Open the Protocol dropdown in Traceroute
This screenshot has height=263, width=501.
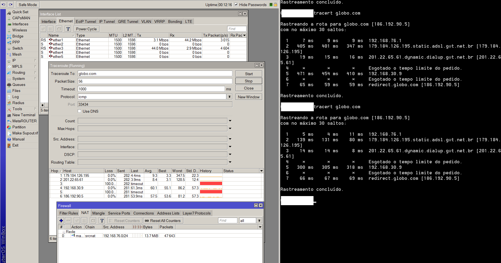coord(230,97)
